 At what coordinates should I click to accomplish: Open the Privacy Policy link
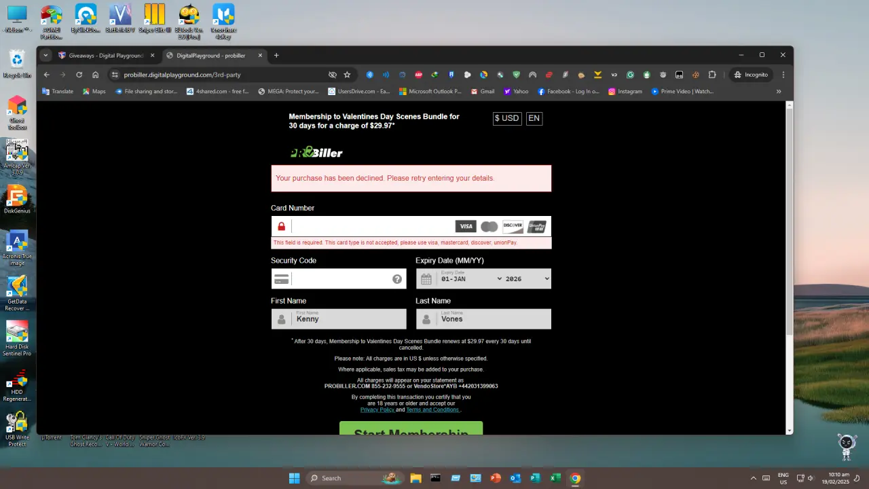tap(377, 410)
